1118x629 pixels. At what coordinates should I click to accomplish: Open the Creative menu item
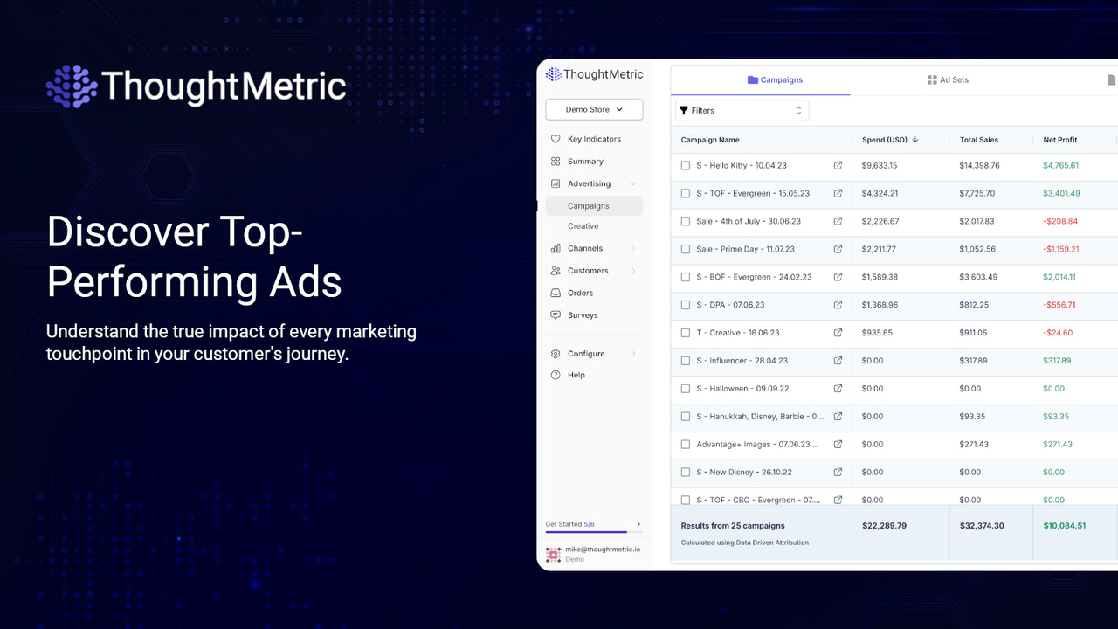582,225
